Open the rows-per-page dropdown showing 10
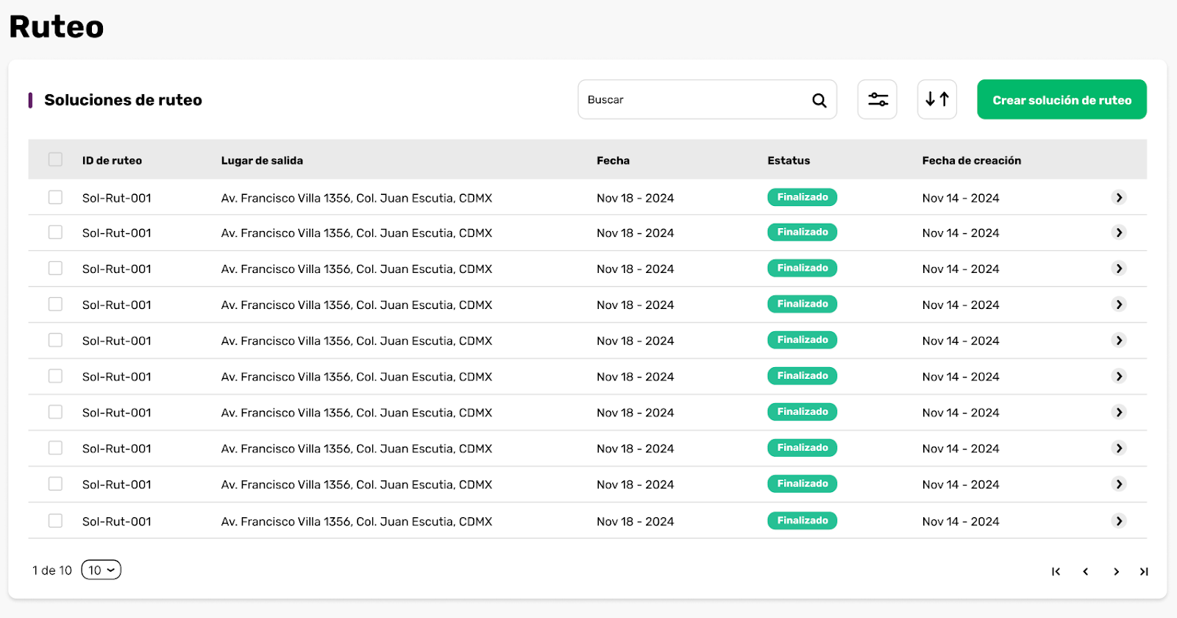This screenshot has height=618, width=1177. point(101,570)
